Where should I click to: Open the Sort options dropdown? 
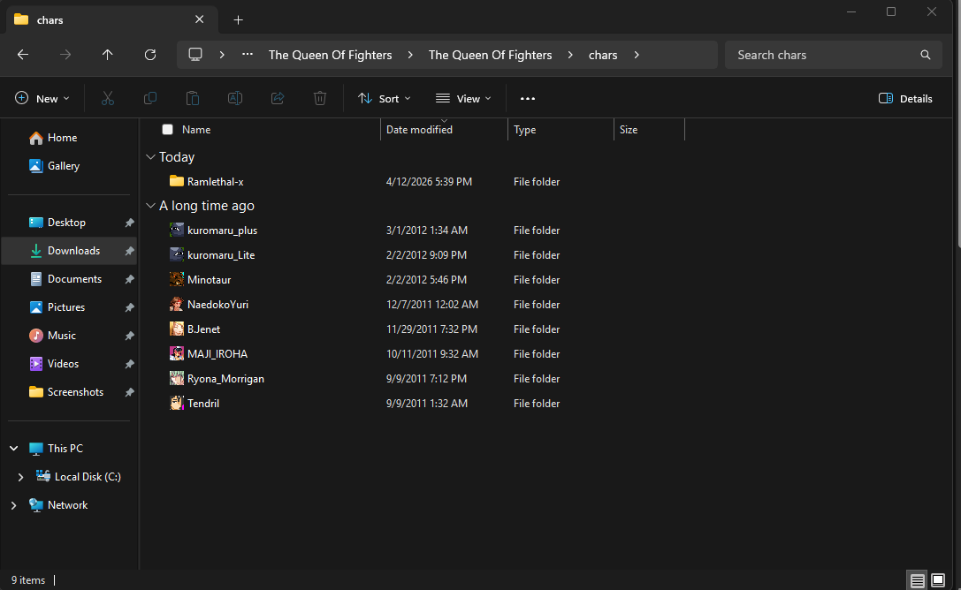coord(385,99)
